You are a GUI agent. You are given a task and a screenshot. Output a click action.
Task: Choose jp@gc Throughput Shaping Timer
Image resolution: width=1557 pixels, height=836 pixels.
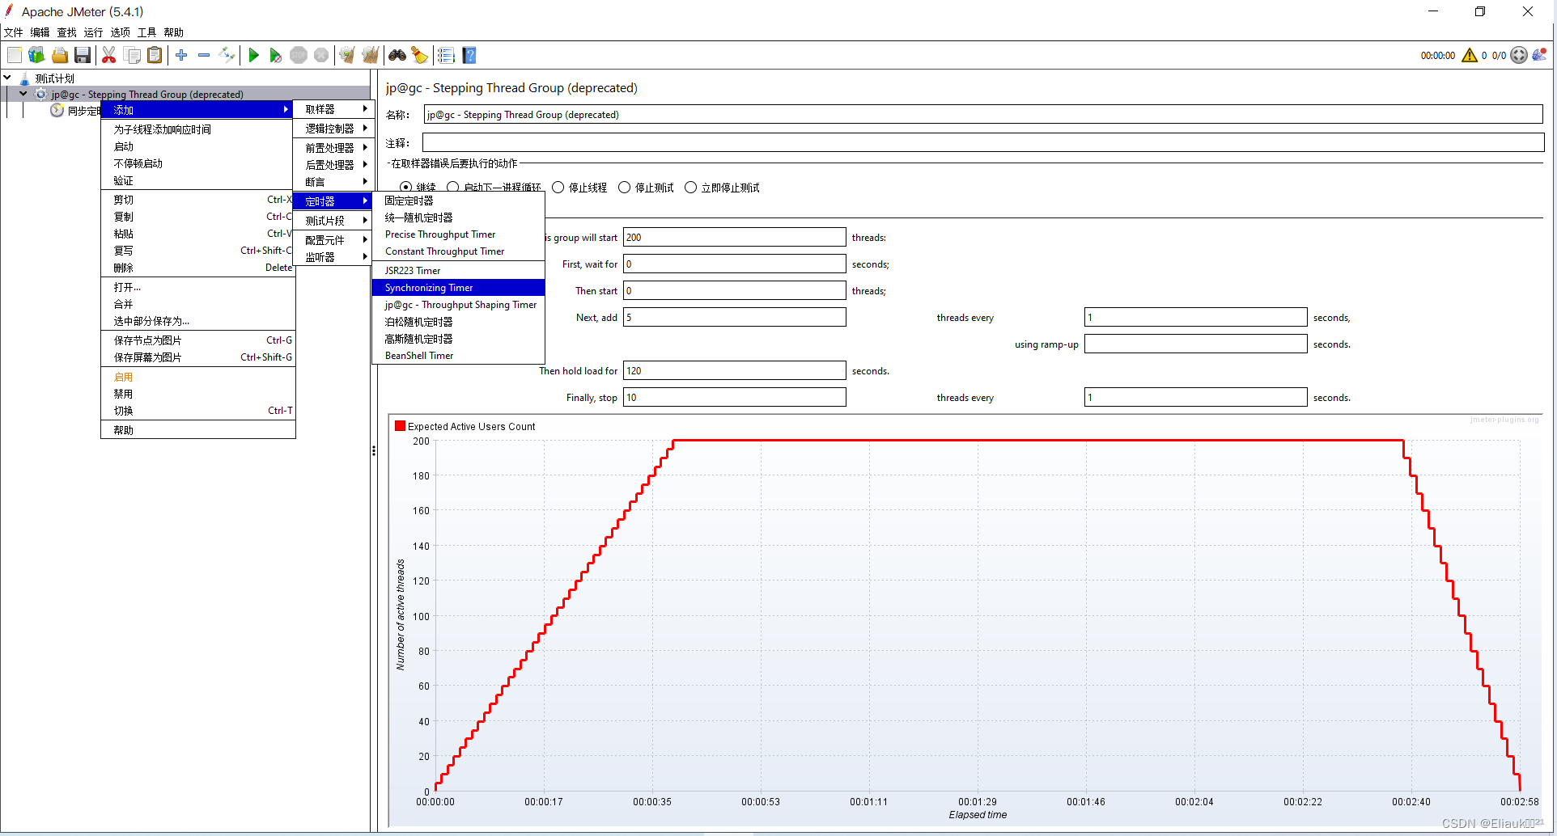tap(458, 305)
